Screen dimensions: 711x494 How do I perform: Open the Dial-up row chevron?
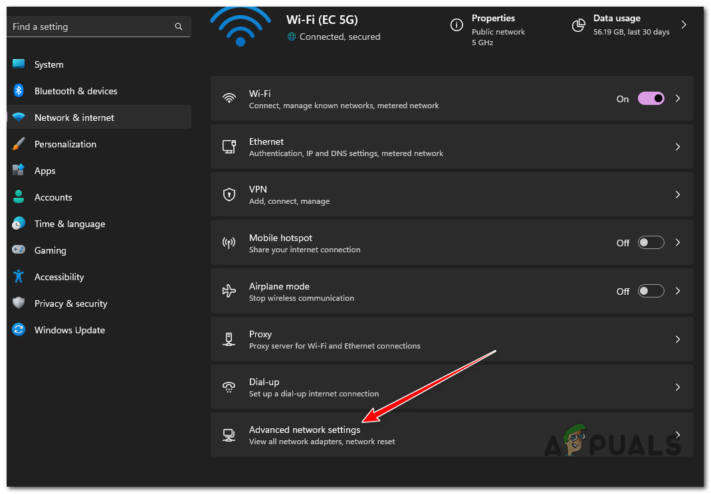point(678,387)
